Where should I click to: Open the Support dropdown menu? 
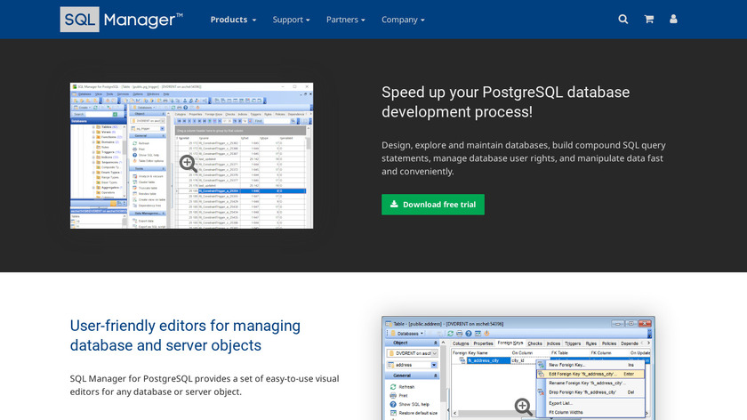(x=291, y=20)
